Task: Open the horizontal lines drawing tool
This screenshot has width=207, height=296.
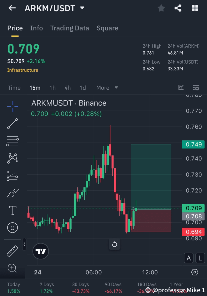Action: coord(12,141)
